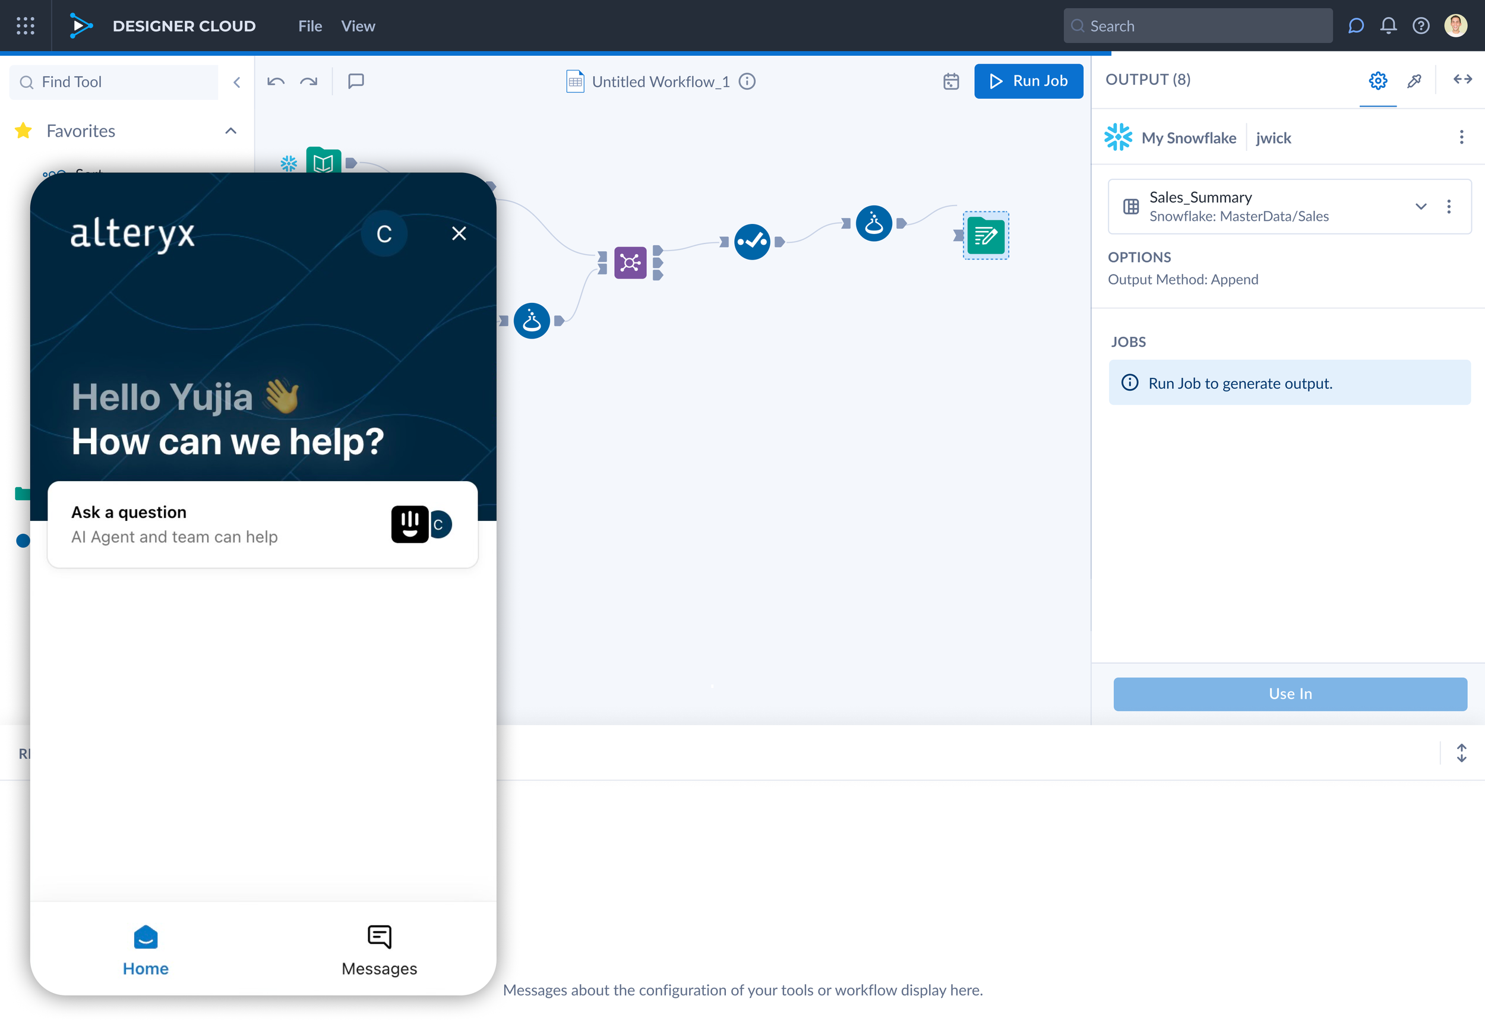The height and width of the screenshot is (1021, 1485).
Task: Click the C avatar in help widget header
Action: click(384, 234)
